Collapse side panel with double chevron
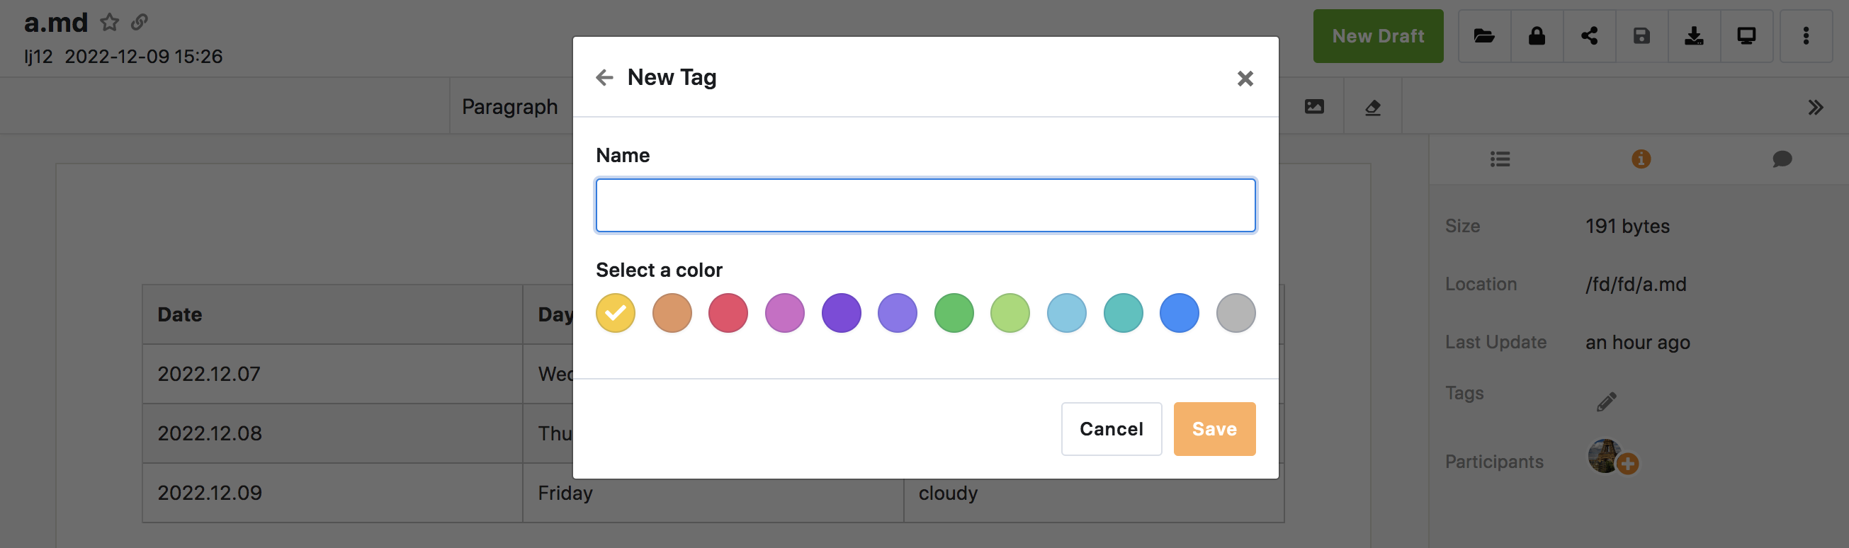1849x548 pixels. (1814, 108)
